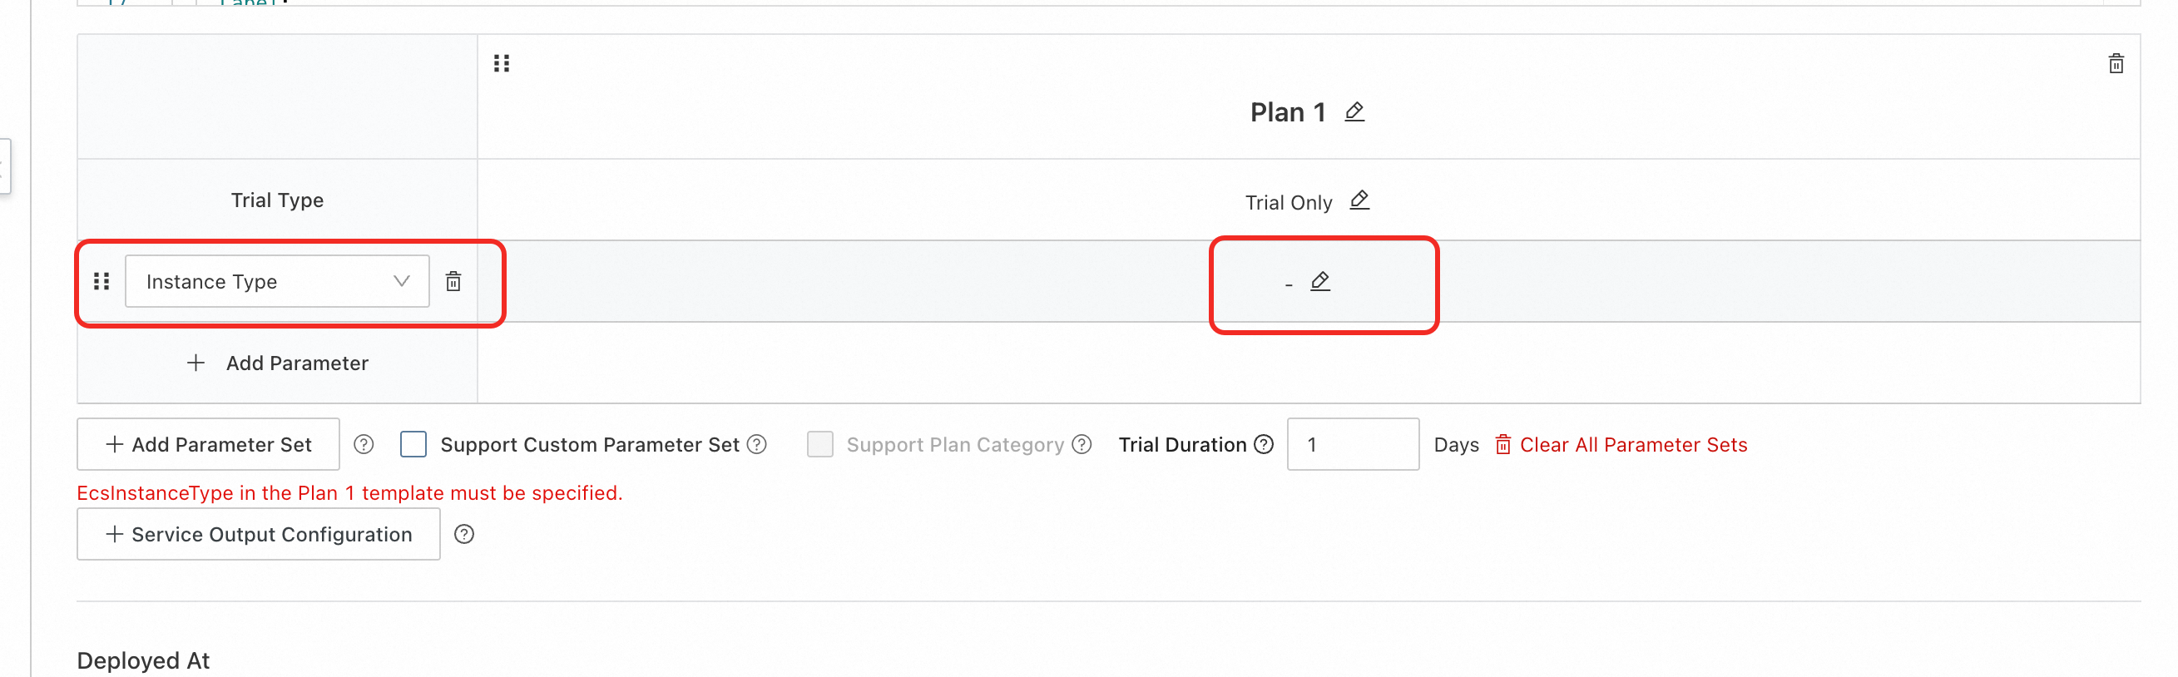Open help for Add Parameter Set
2178x677 pixels.
point(364,445)
